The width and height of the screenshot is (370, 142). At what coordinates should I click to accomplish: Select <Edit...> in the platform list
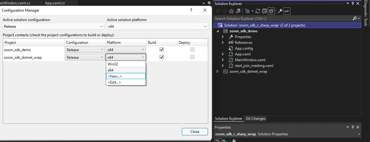coord(126,82)
